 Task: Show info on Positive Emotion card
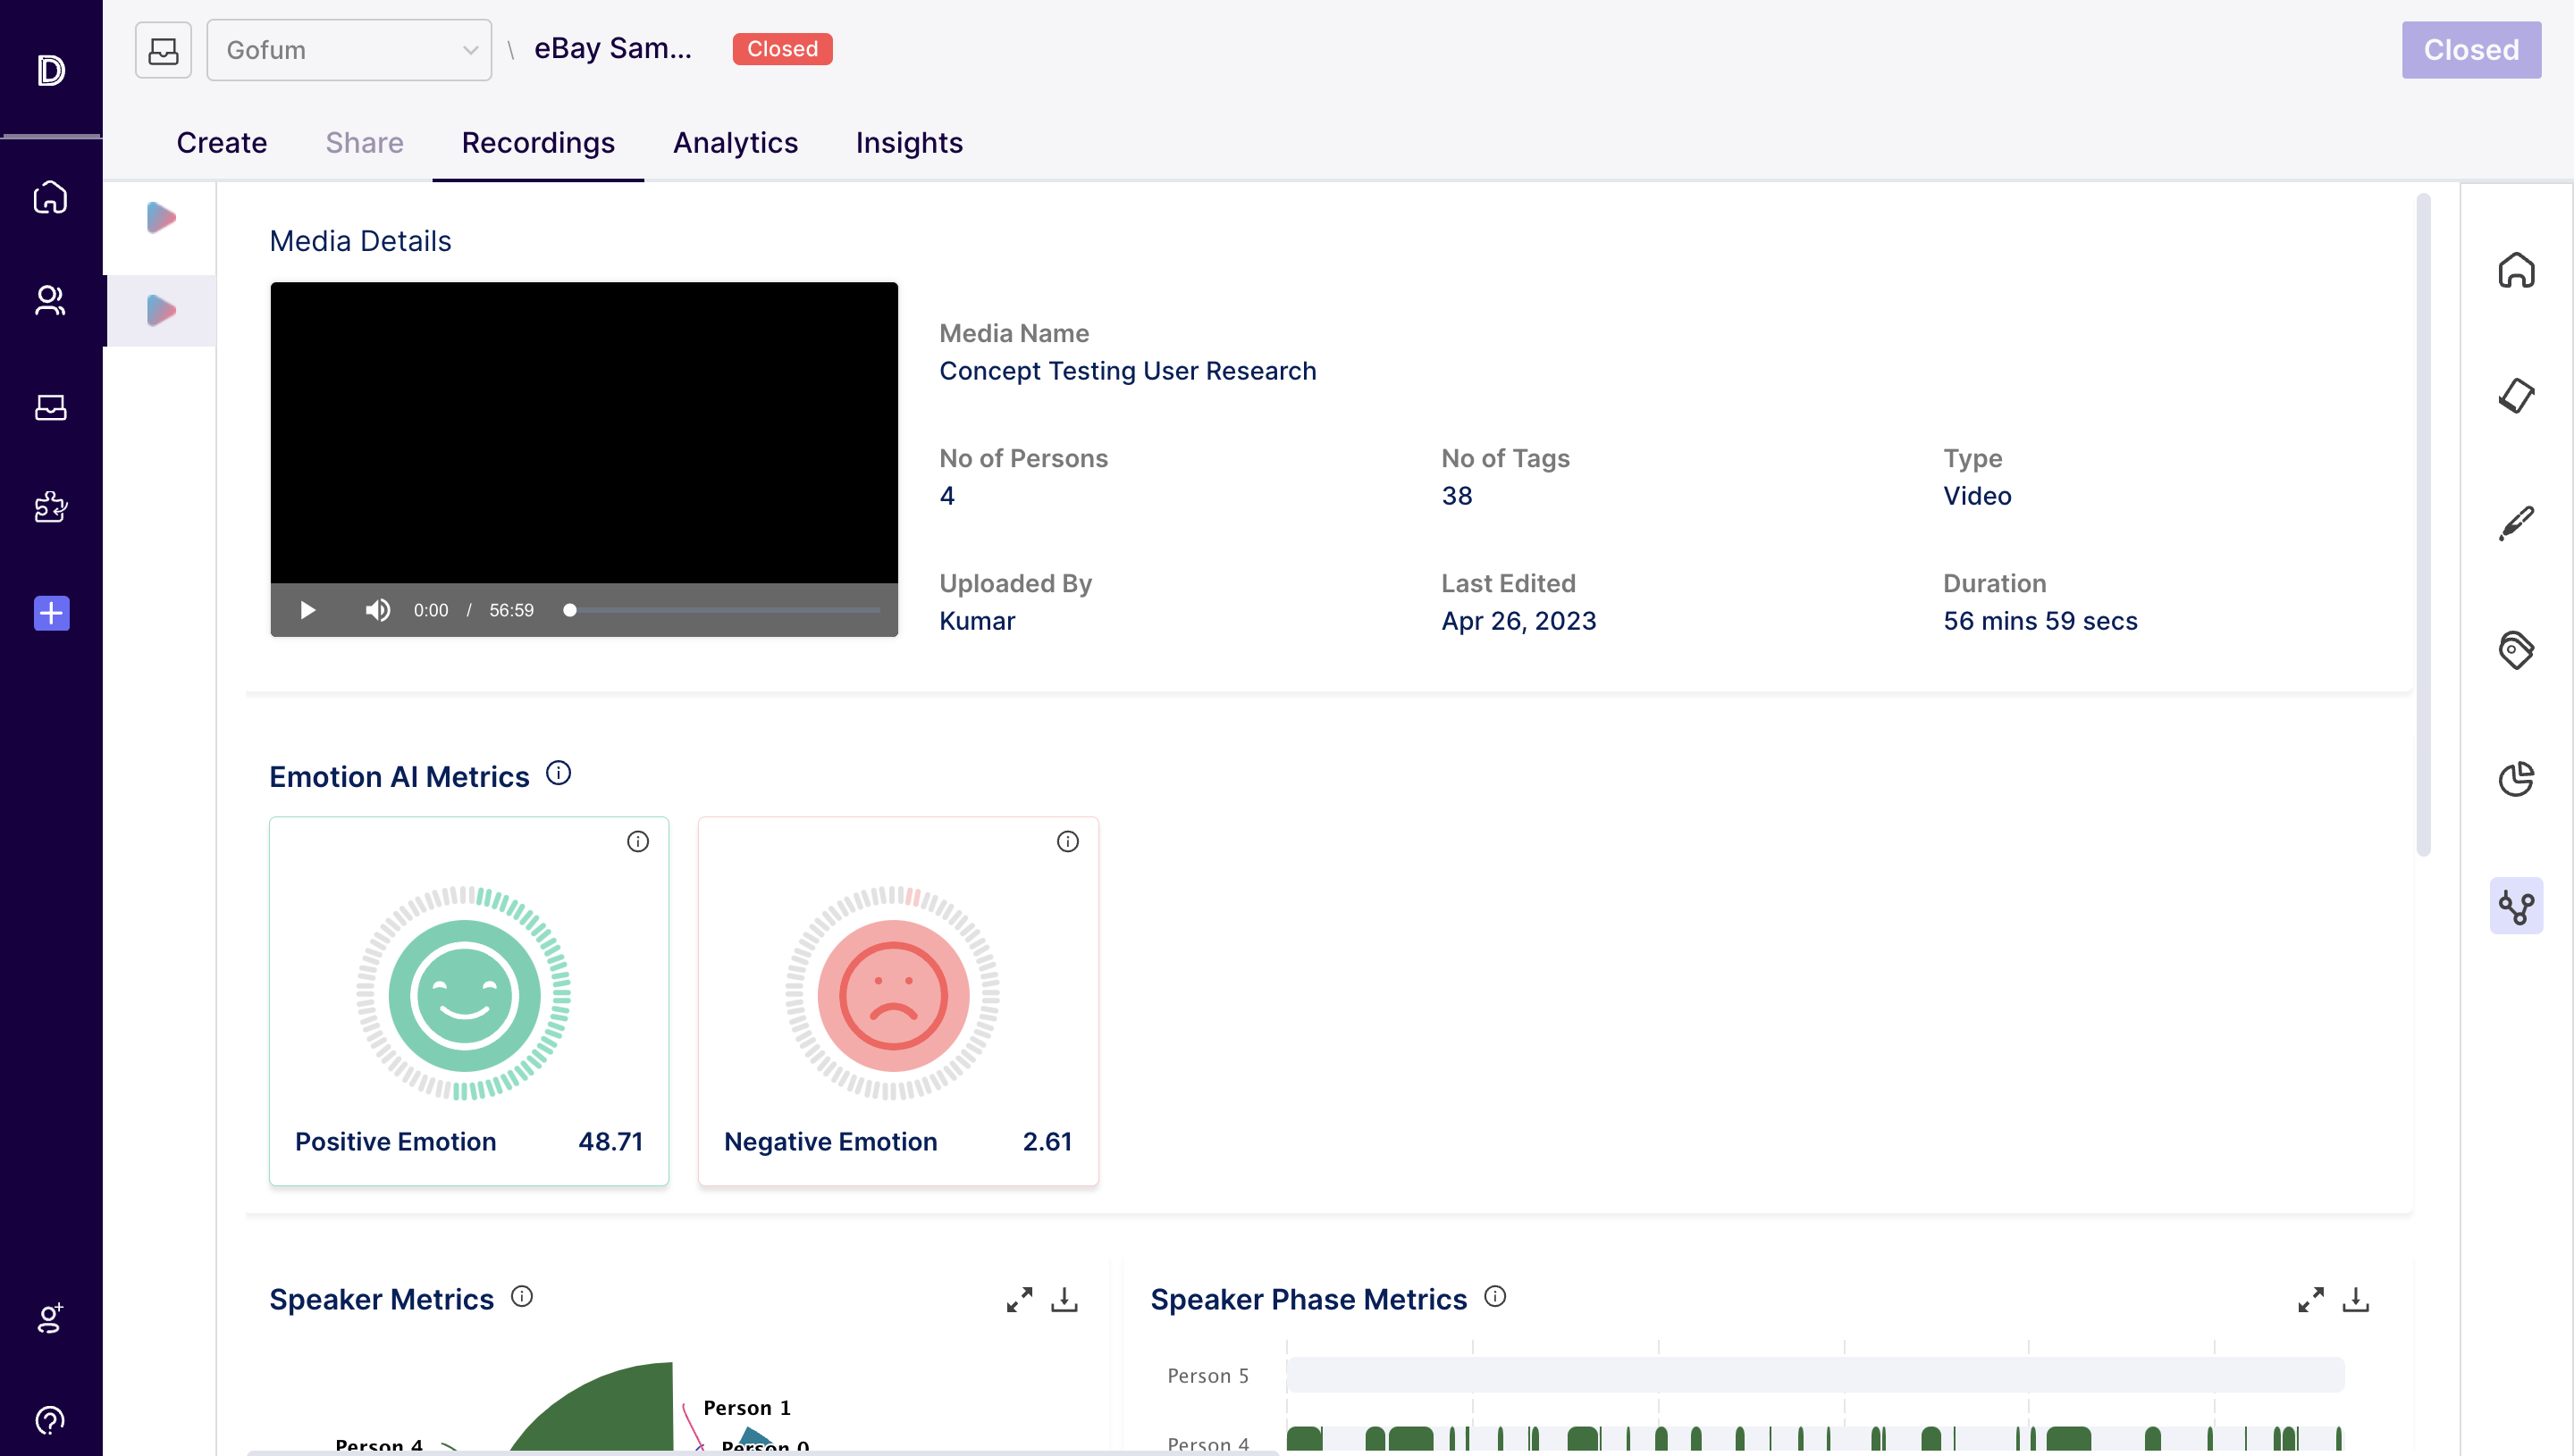pyautogui.click(x=637, y=842)
